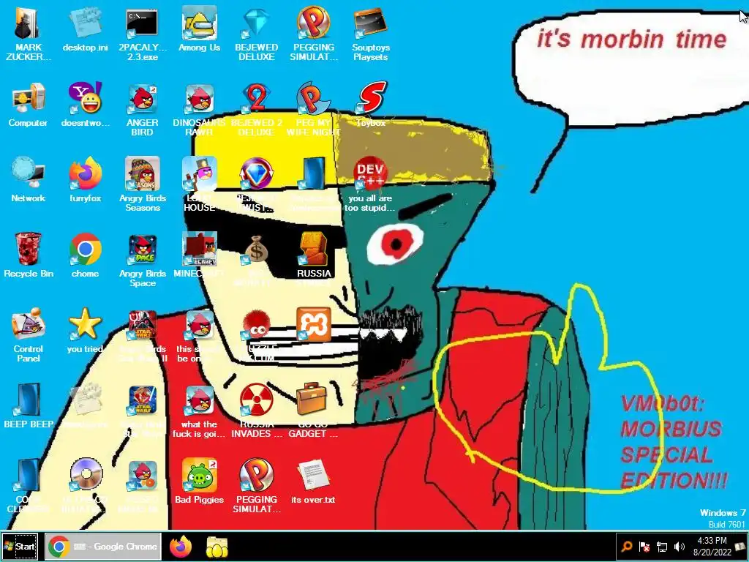Click the network tray icon
Screen dimensions: 749x562
point(661,546)
